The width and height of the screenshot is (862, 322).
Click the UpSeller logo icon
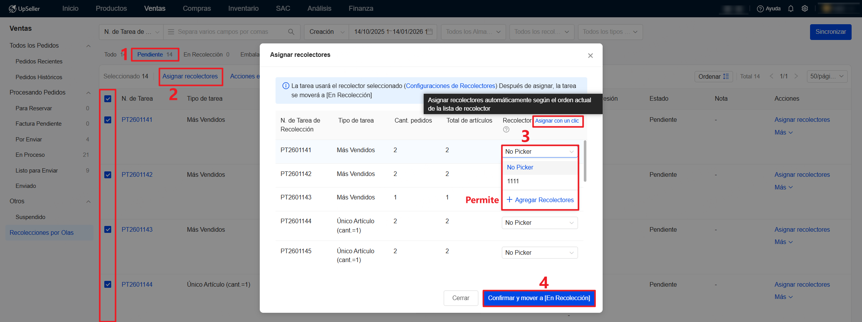click(x=12, y=8)
